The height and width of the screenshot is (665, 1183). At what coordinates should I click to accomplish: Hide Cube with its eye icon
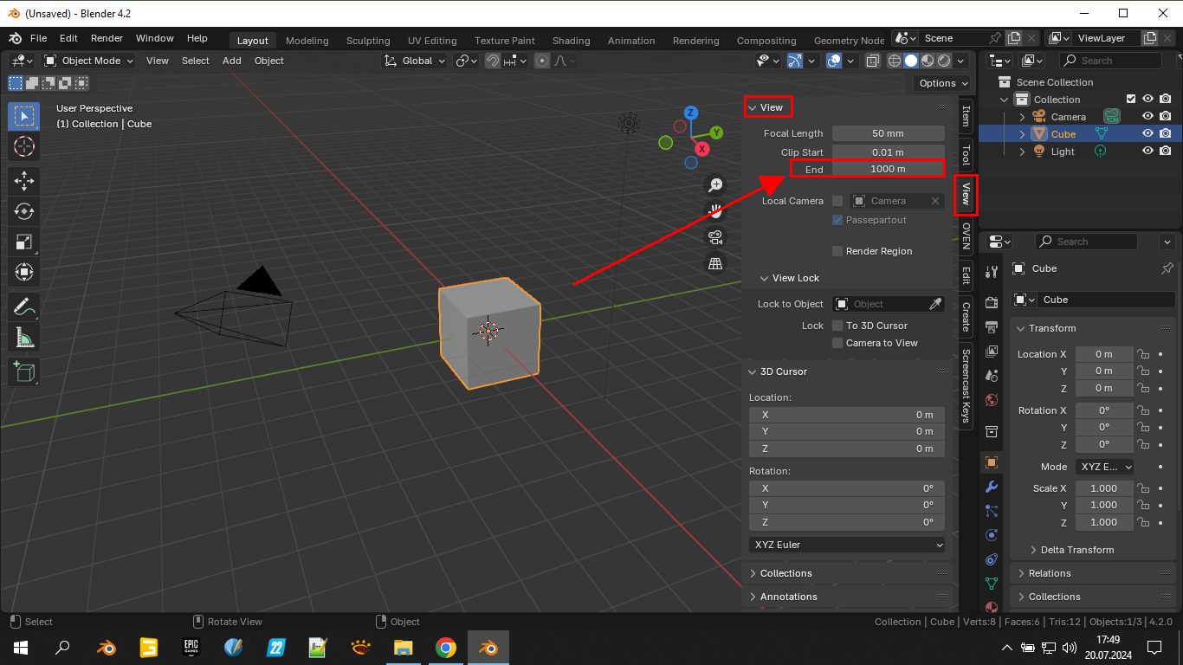1147,134
